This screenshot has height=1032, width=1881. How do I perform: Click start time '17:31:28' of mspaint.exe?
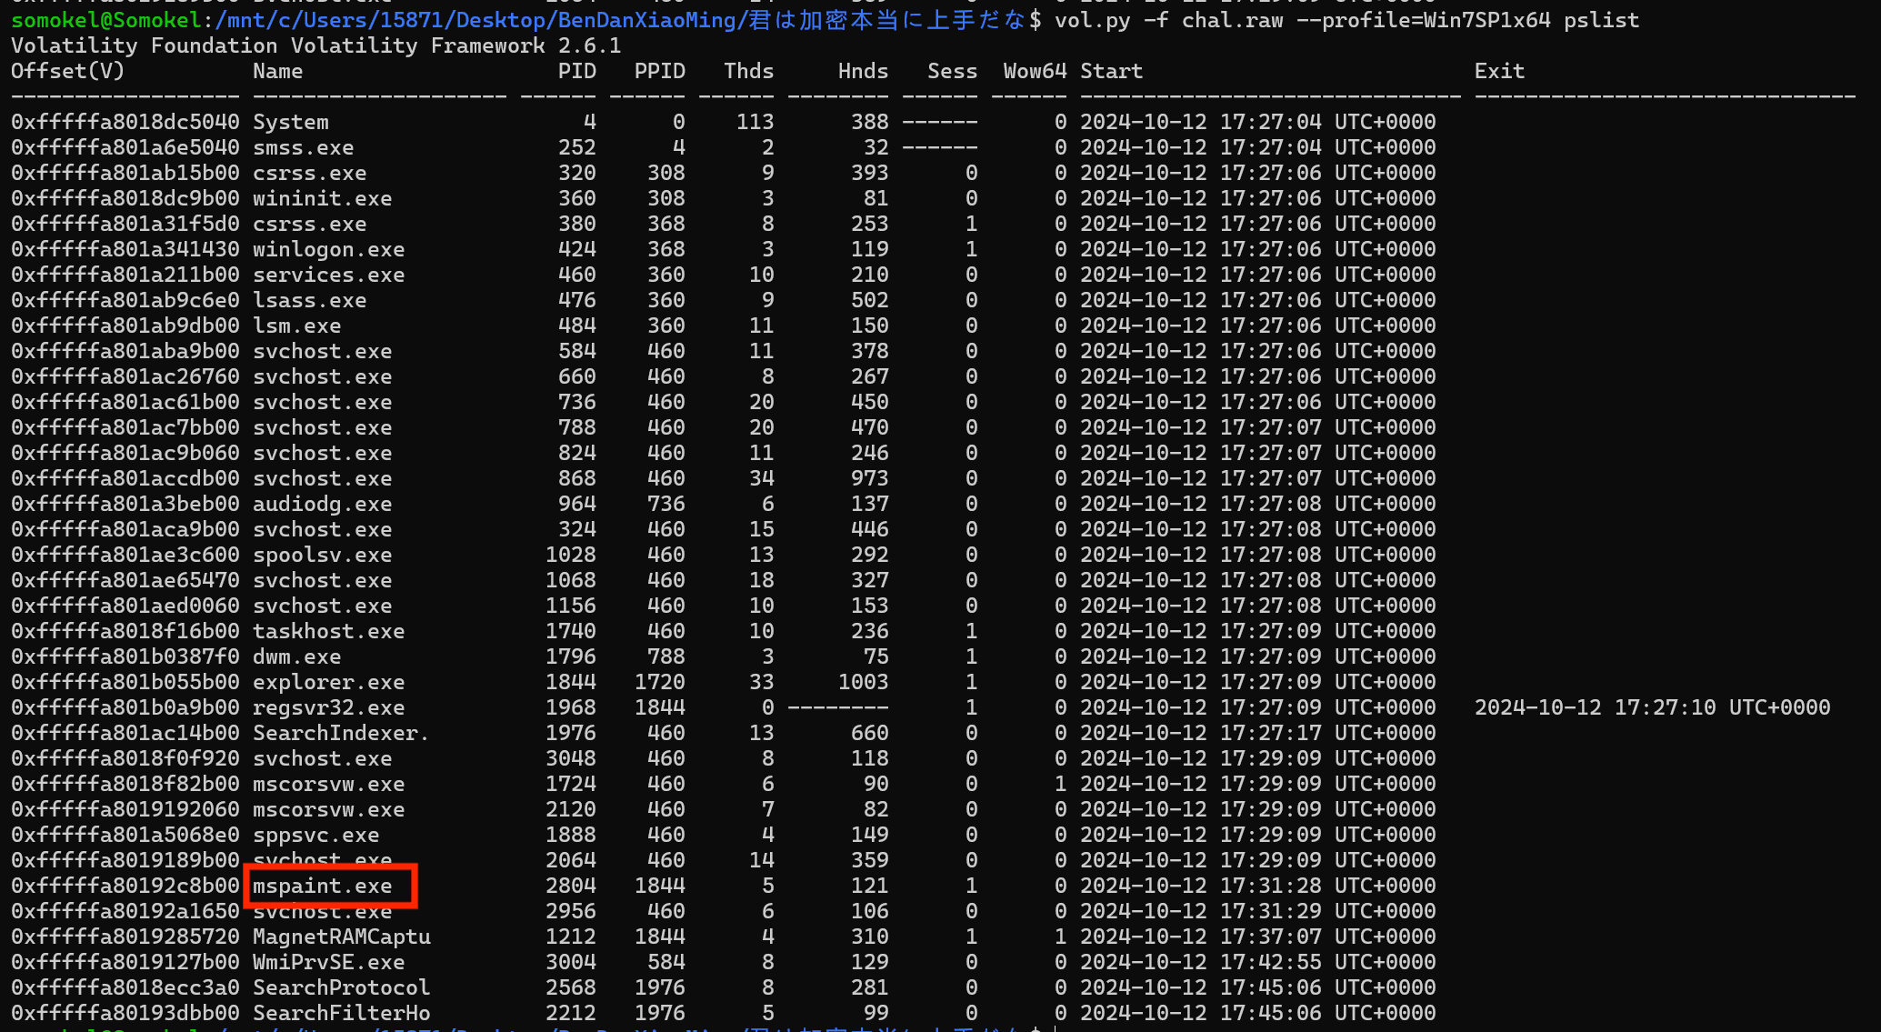(1271, 886)
